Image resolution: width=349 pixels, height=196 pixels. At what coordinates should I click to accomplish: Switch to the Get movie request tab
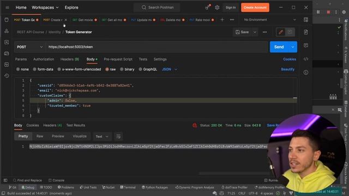(x=85, y=20)
